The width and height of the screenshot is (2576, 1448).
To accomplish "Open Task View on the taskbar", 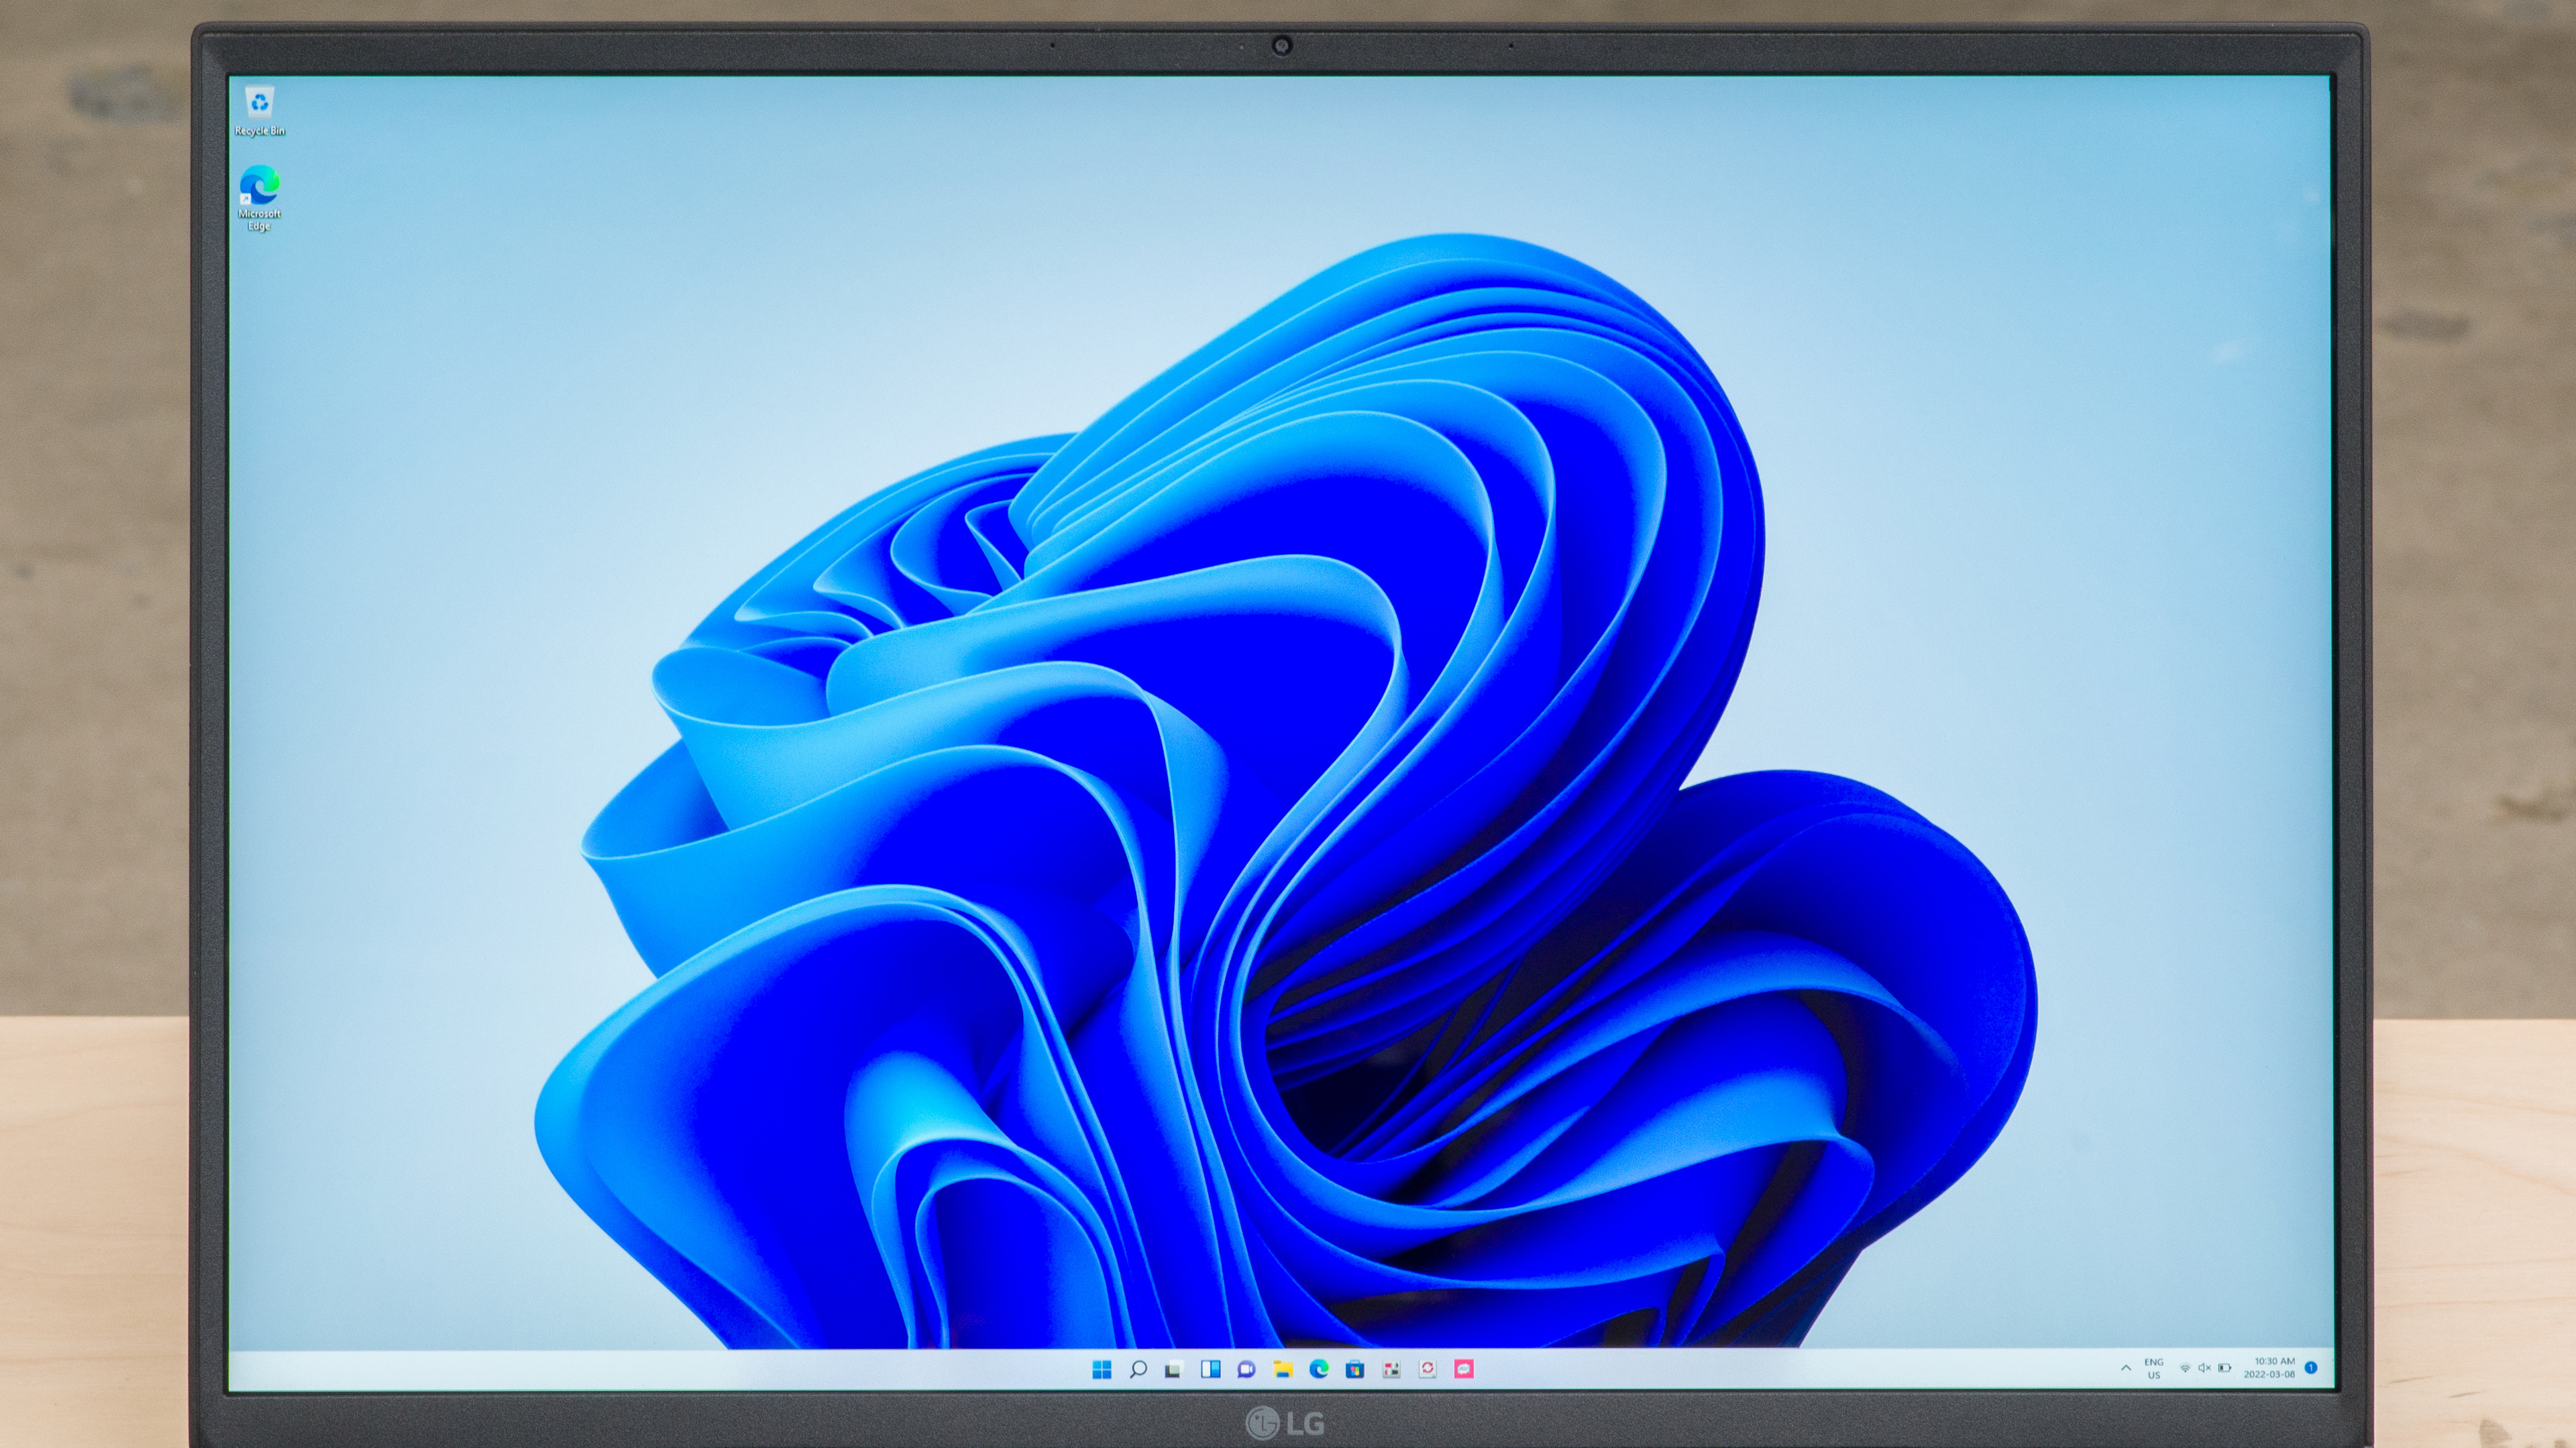I will pyautogui.click(x=1174, y=1369).
